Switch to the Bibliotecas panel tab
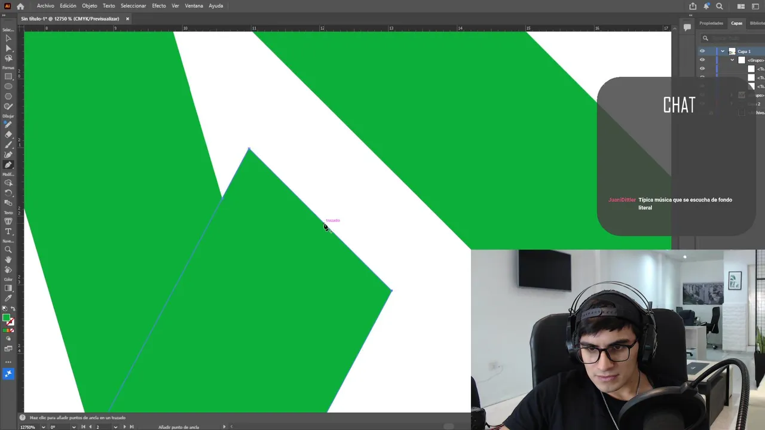This screenshot has height=430, width=765. click(757, 23)
